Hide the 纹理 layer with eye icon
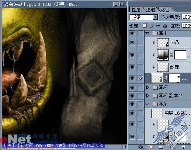 coord(132,67)
